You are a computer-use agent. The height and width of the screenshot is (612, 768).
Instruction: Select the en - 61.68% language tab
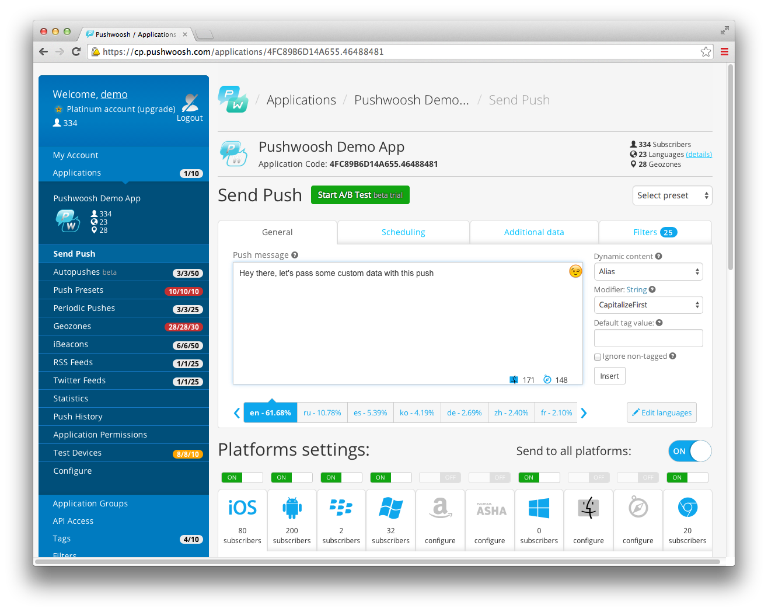pos(270,412)
